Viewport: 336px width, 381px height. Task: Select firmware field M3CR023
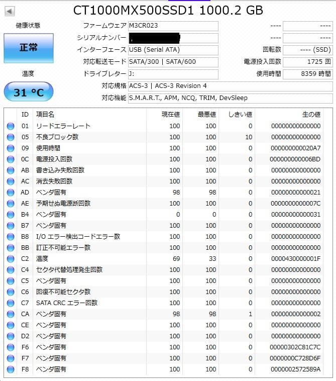point(173,26)
